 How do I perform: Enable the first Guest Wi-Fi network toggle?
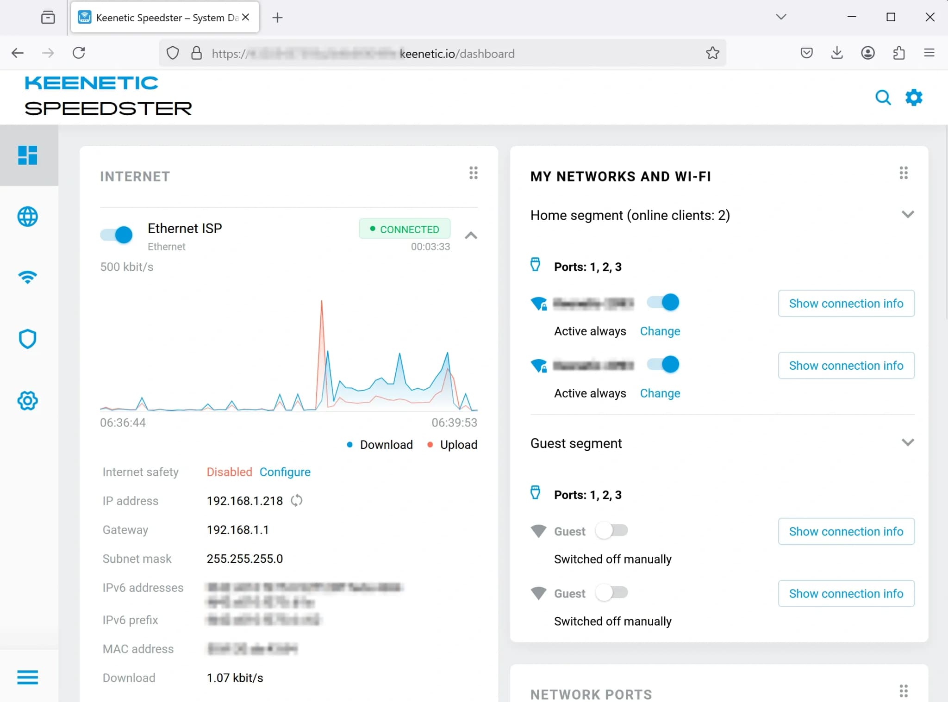(611, 531)
